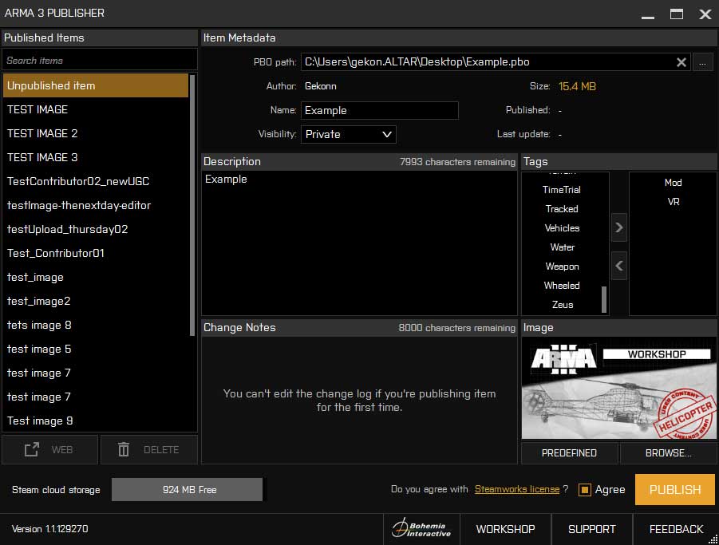This screenshot has width=719, height=545.
Task: Remove a tag using left arrow icon
Action: coord(619,266)
